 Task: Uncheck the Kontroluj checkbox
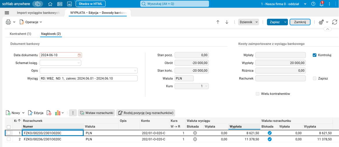click(315, 55)
